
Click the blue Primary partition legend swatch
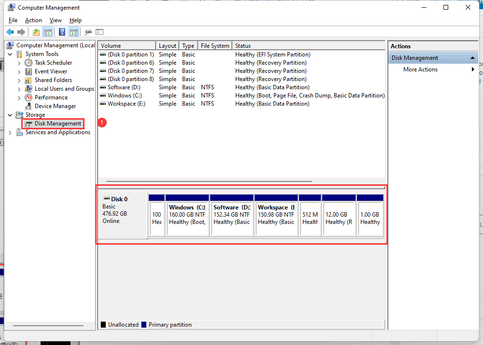[x=143, y=325]
